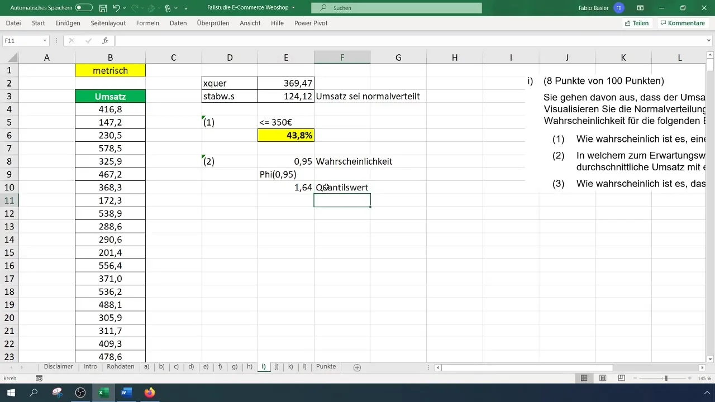Open OBS Studio from the taskbar
This screenshot has width=715, height=402.
(80, 393)
